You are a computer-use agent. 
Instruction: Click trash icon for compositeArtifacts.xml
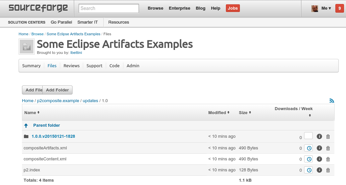(328, 148)
